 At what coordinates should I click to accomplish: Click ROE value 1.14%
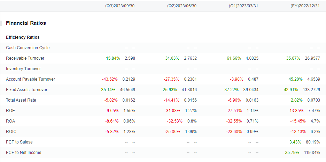[x=253, y=111]
